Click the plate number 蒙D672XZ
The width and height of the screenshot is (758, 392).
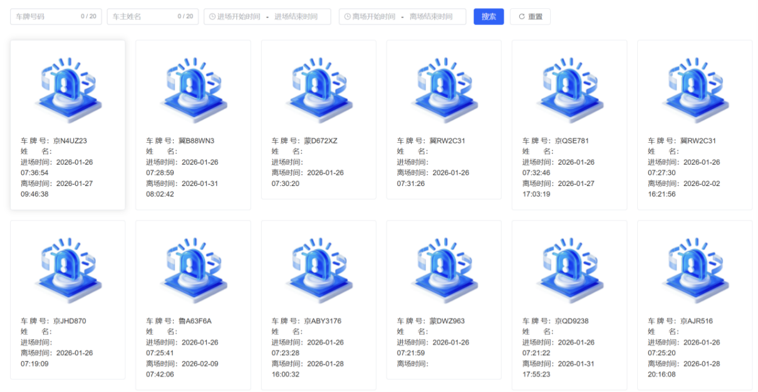(321, 141)
